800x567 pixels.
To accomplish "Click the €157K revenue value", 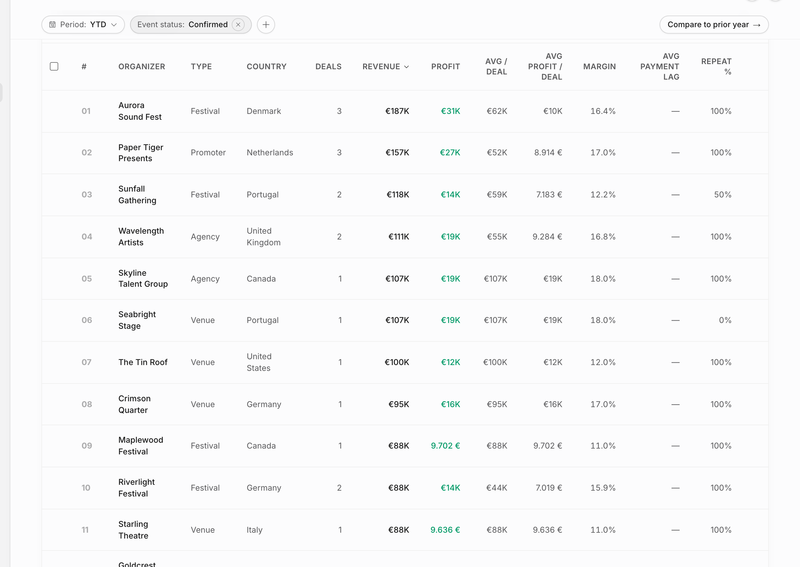I will 397,152.
